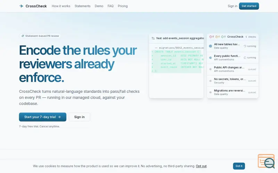Click the Opt out cookie link
The width and height of the screenshot is (278, 173).
[x=201, y=166]
